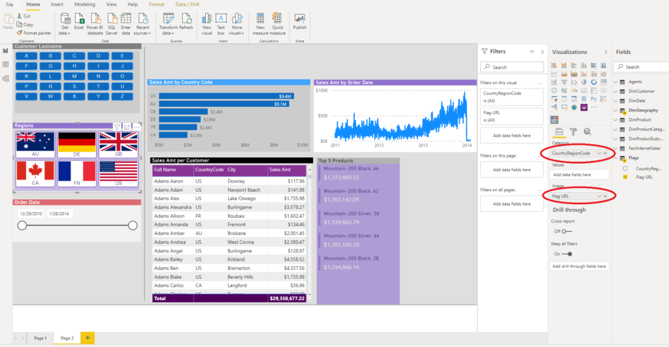Expand the DimCustomer table
Image resolution: width=669 pixels, height=347 pixels.
click(x=615, y=91)
